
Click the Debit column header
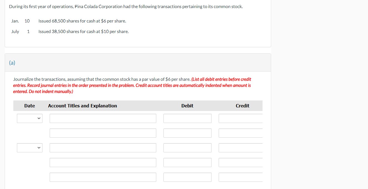coord(187,106)
